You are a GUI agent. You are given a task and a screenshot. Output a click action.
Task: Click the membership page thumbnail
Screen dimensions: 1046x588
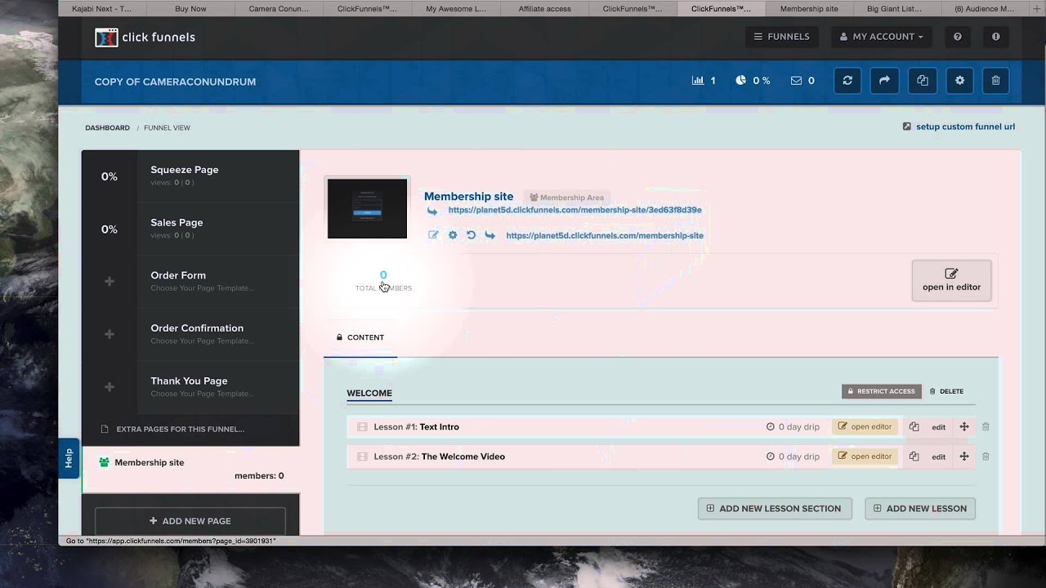[367, 208]
